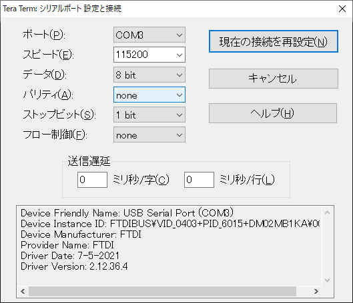Focus the ミリ秒/行(L) delay input field
This screenshot has height=303, width=353.
[199, 180]
